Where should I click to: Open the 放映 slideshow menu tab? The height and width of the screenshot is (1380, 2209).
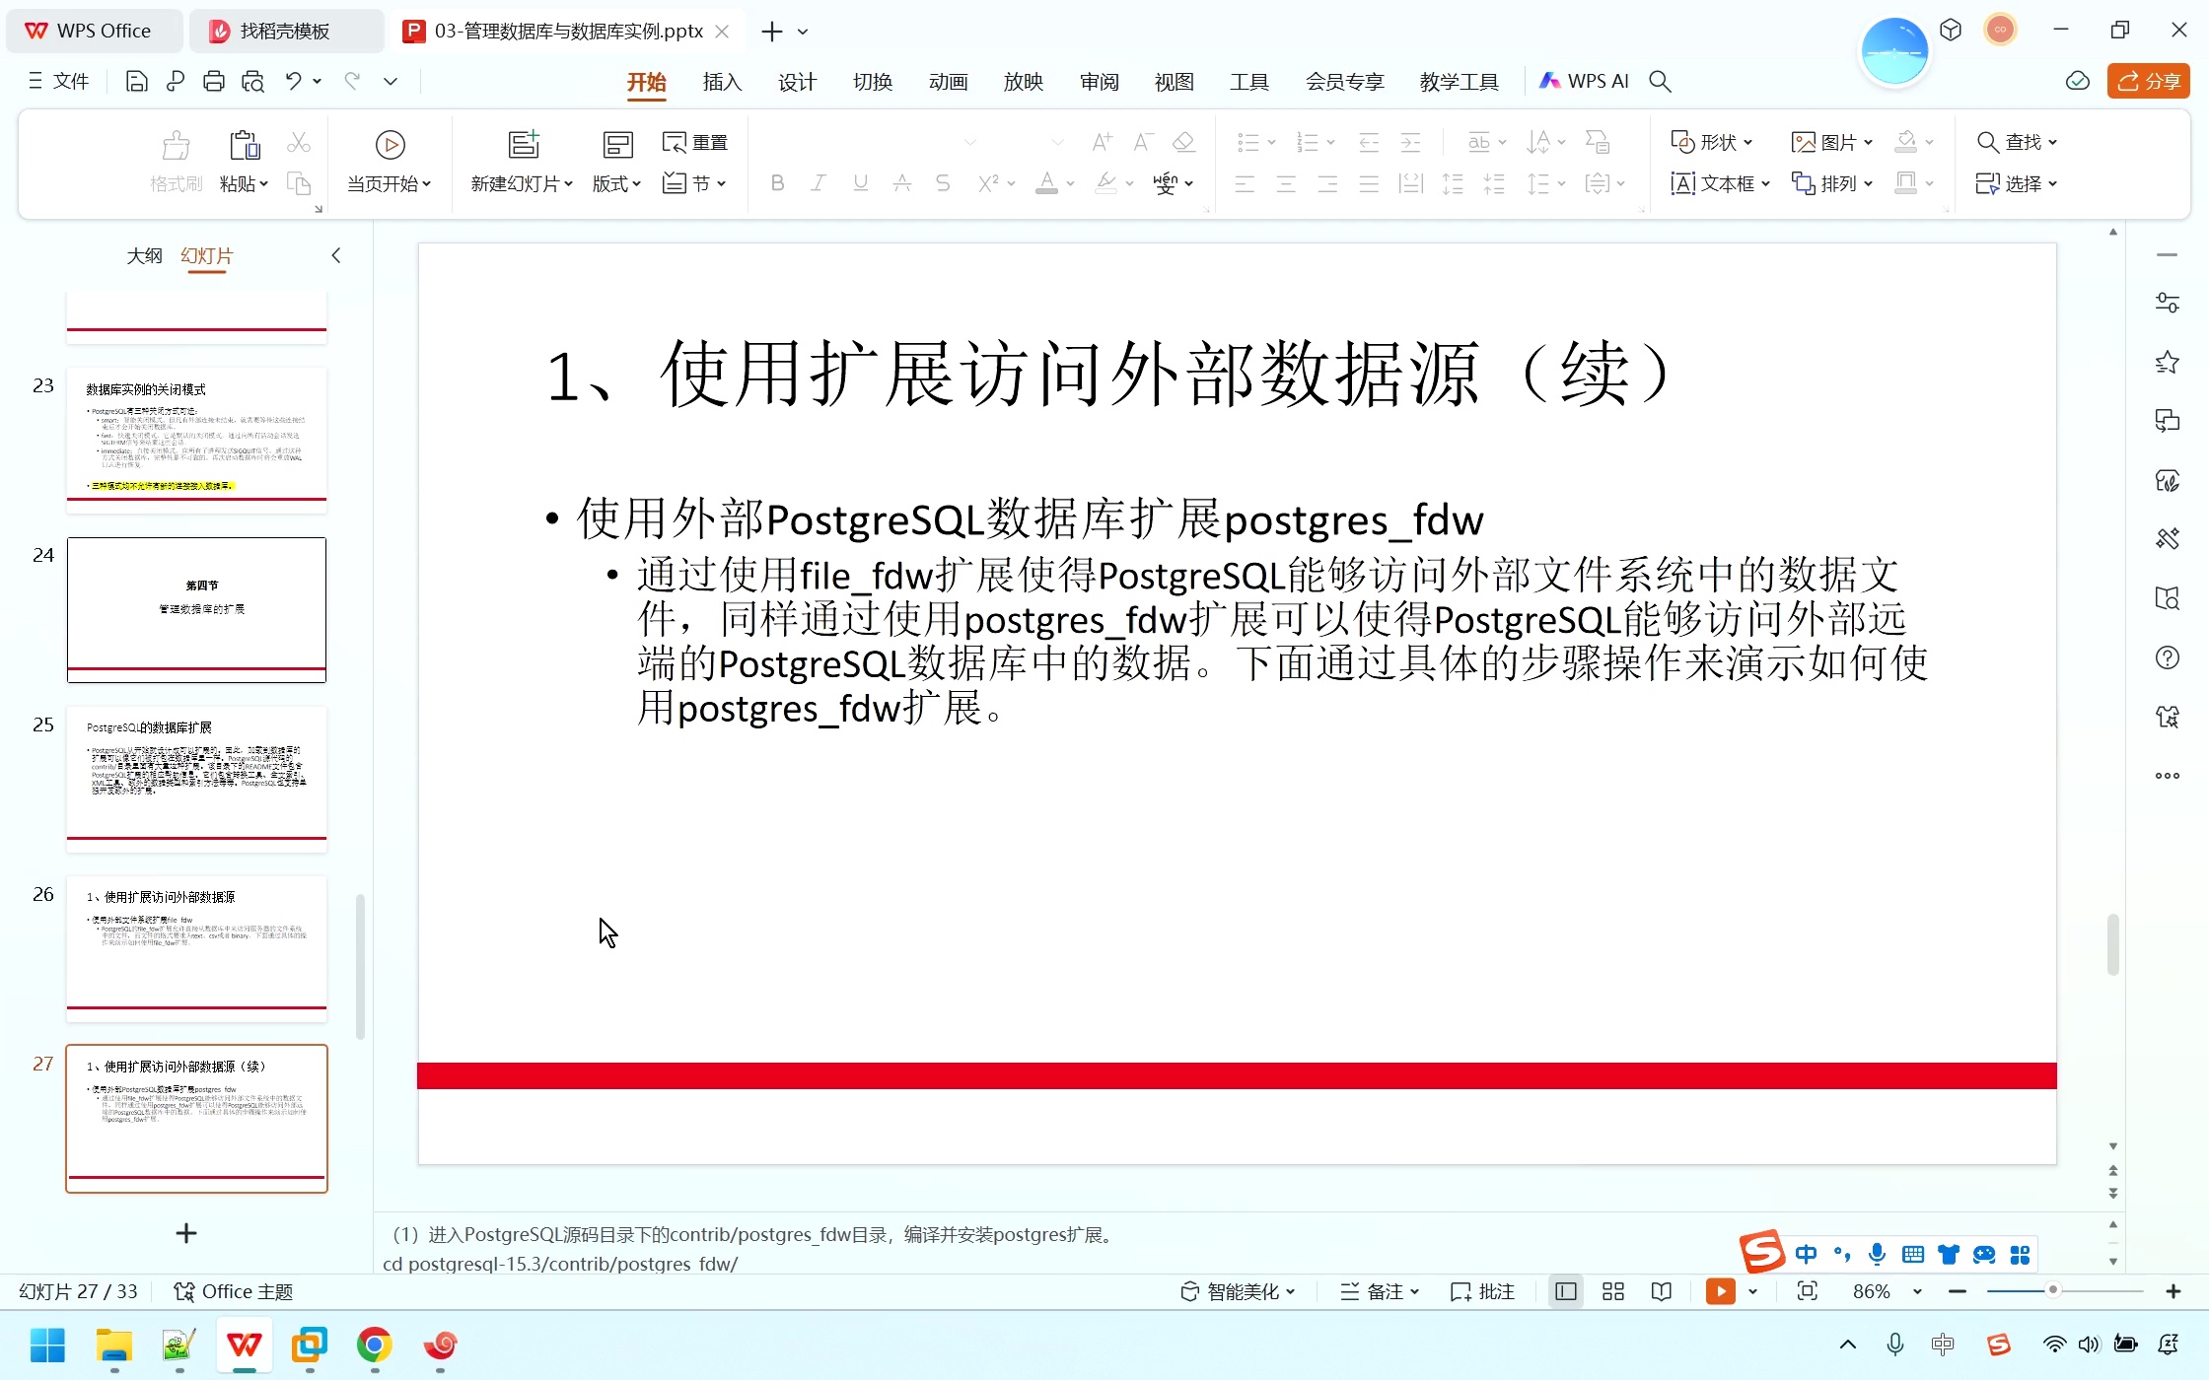[x=1023, y=81]
